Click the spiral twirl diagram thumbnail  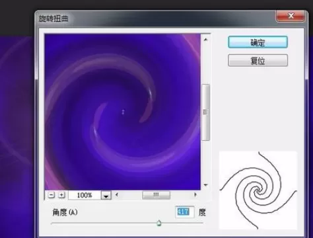(x=258, y=190)
